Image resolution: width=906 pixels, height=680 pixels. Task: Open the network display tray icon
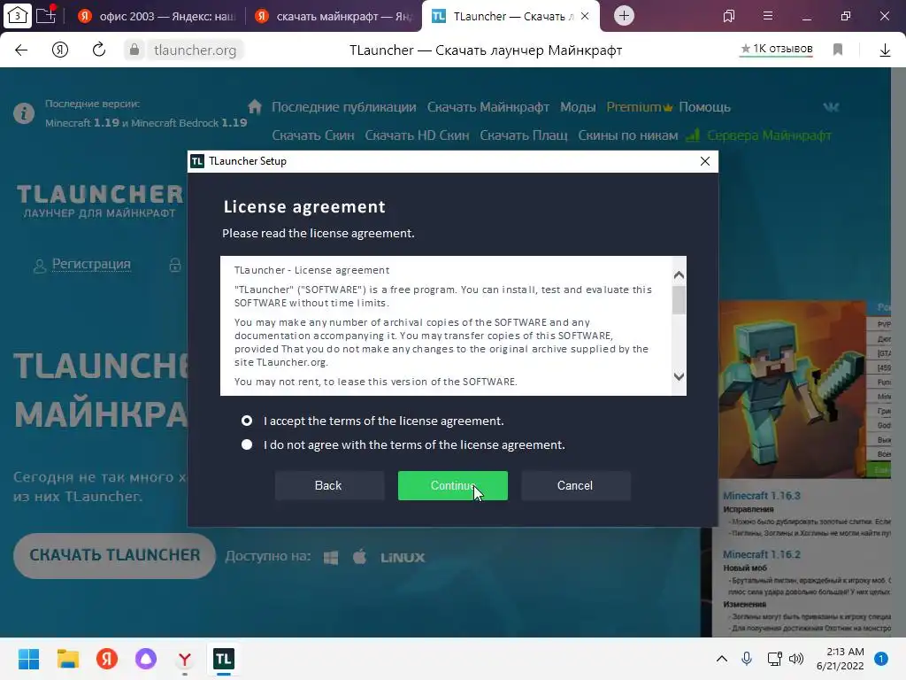point(774,659)
